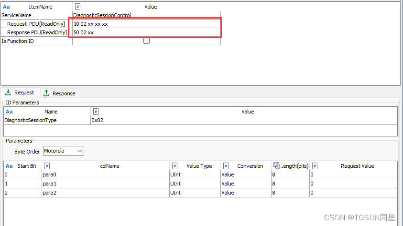
Task: Switch to the Response tab
Action: [x=60, y=93]
